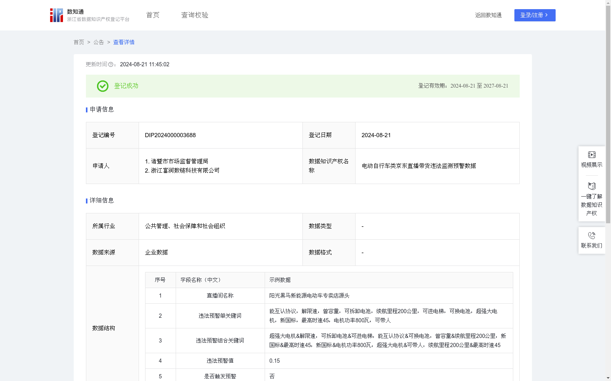
Task: Click the 是否触发预警 field name
Action: (x=220, y=376)
